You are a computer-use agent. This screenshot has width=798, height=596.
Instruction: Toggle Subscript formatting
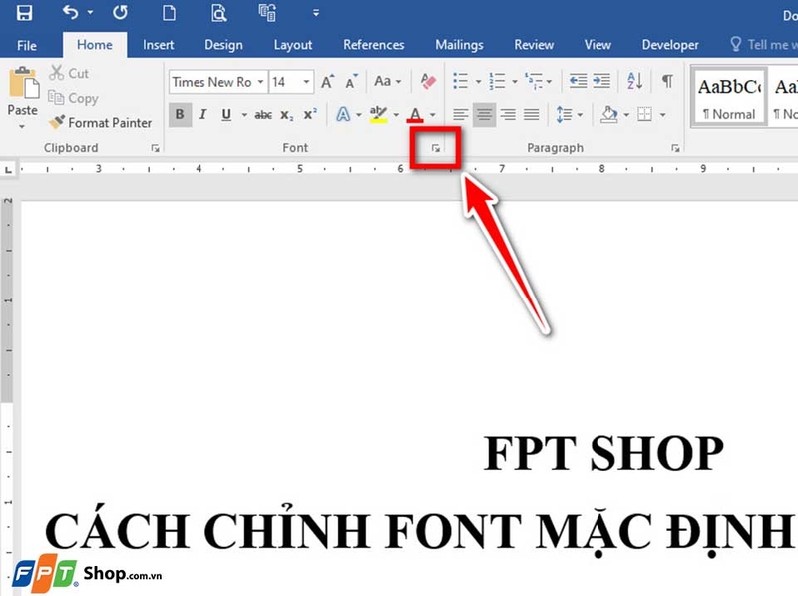point(287,115)
